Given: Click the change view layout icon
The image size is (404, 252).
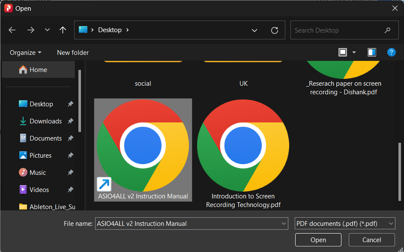Looking at the screenshot, I should click(343, 52).
